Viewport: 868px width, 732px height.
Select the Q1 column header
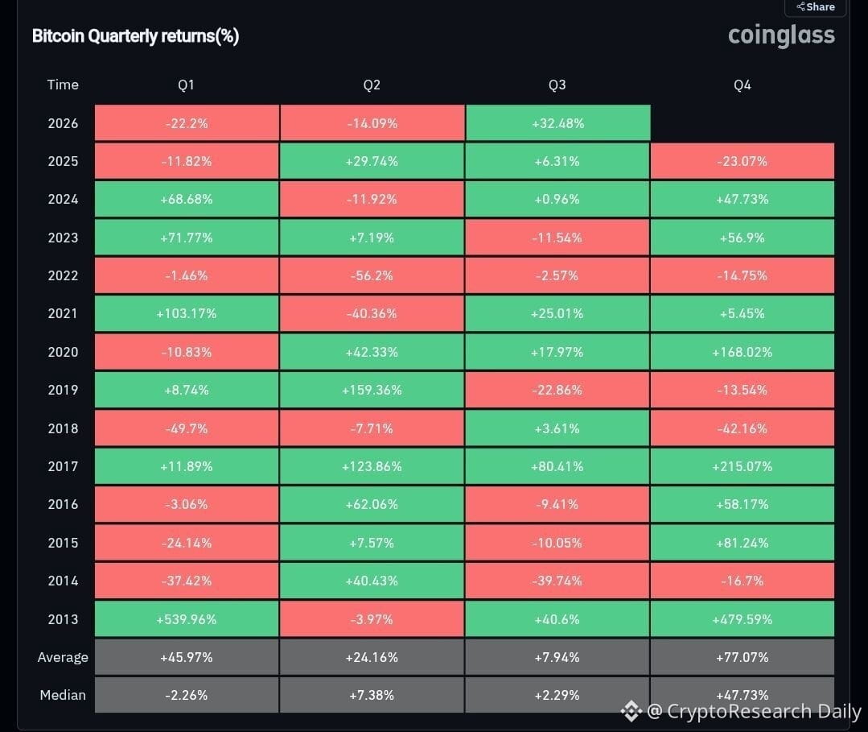[x=186, y=85]
